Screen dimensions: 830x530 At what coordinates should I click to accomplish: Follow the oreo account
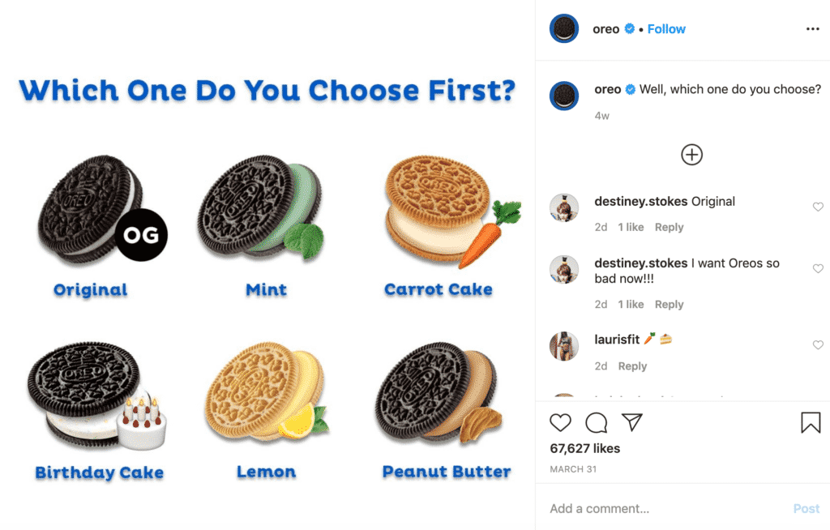pos(666,29)
